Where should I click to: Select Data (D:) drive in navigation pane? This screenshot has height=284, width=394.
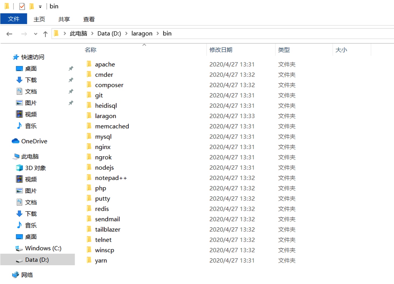click(37, 260)
